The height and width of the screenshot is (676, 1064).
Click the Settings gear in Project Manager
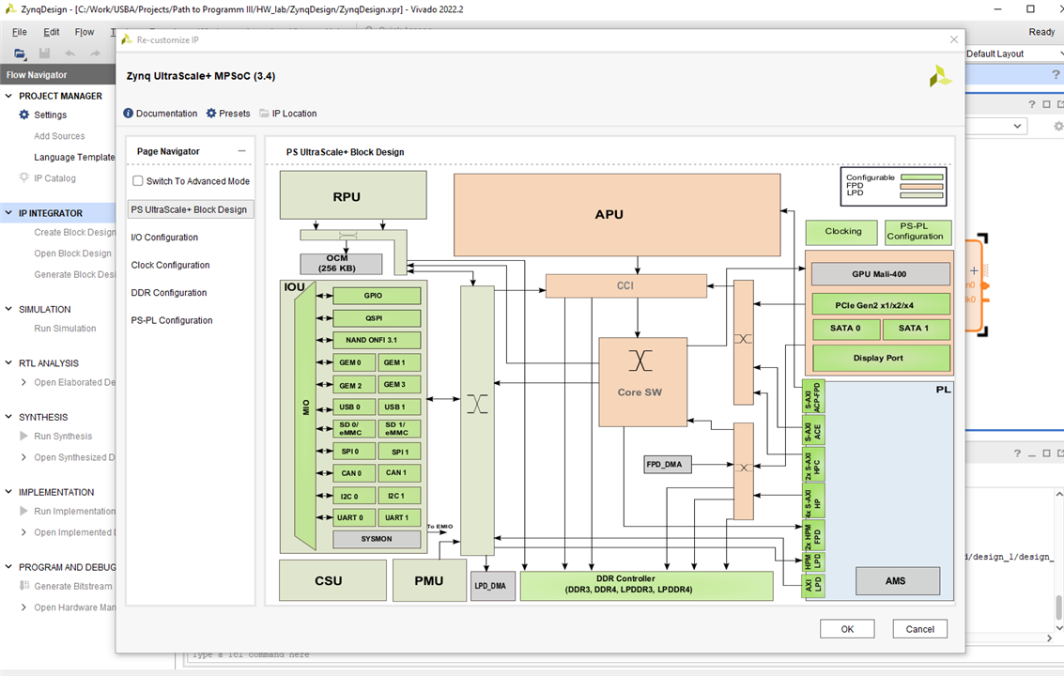(24, 115)
